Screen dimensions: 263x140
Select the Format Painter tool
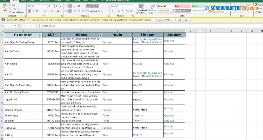[x=17, y=12]
